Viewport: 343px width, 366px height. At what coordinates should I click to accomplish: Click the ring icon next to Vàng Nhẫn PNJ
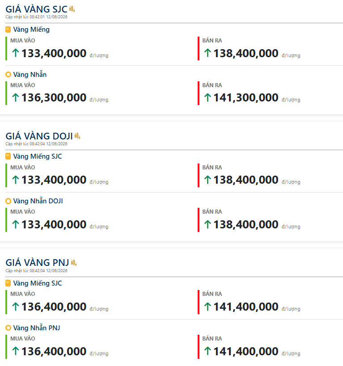tap(8, 328)
